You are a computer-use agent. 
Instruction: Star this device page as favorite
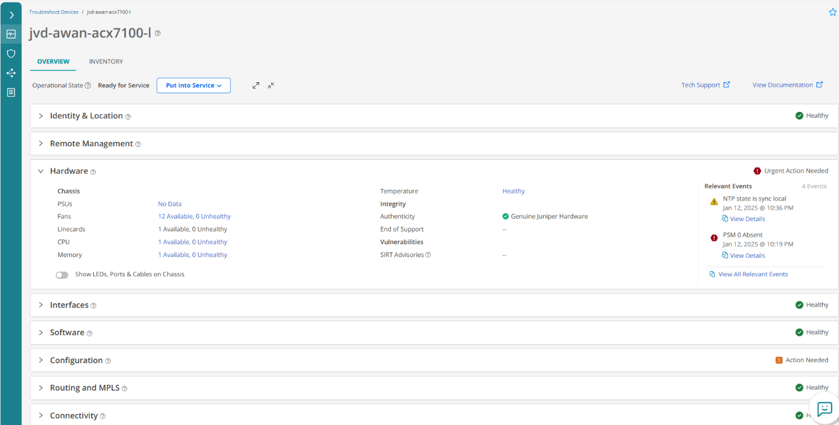pyautogui.click(x=833, y=12)
